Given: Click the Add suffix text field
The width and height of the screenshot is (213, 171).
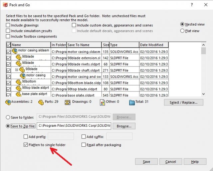Looking at the screenshot, I should (119, 136).
